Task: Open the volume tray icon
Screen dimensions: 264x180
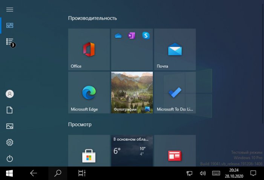Action: (203, 173)
